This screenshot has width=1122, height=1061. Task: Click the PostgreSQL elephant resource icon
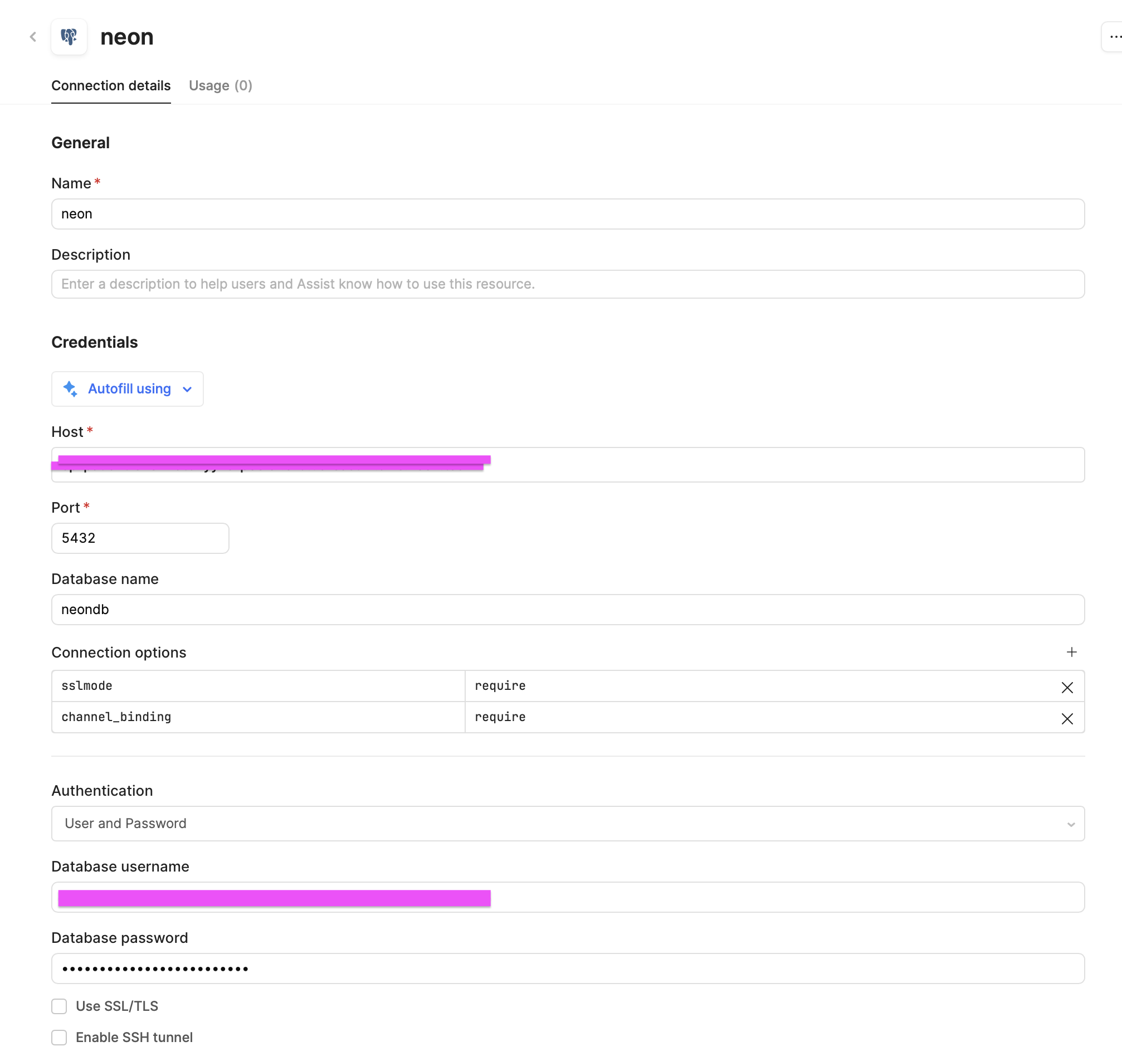[x=69, y=37]
